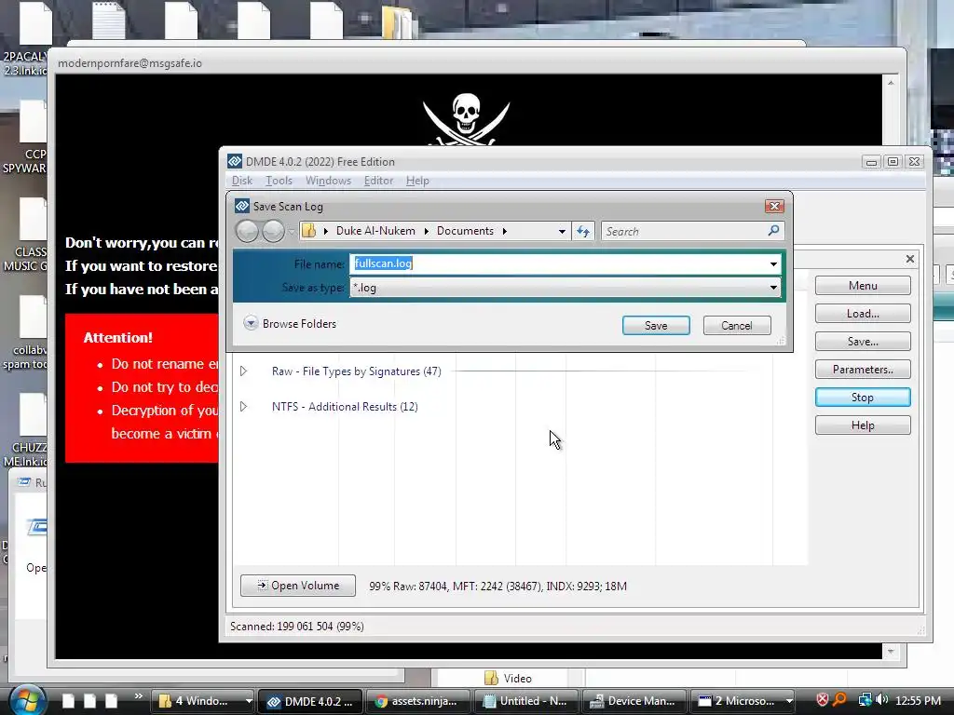954x715 pixels.
Task: Click the Video folder behind DMDE window
Action: point(509,678)
